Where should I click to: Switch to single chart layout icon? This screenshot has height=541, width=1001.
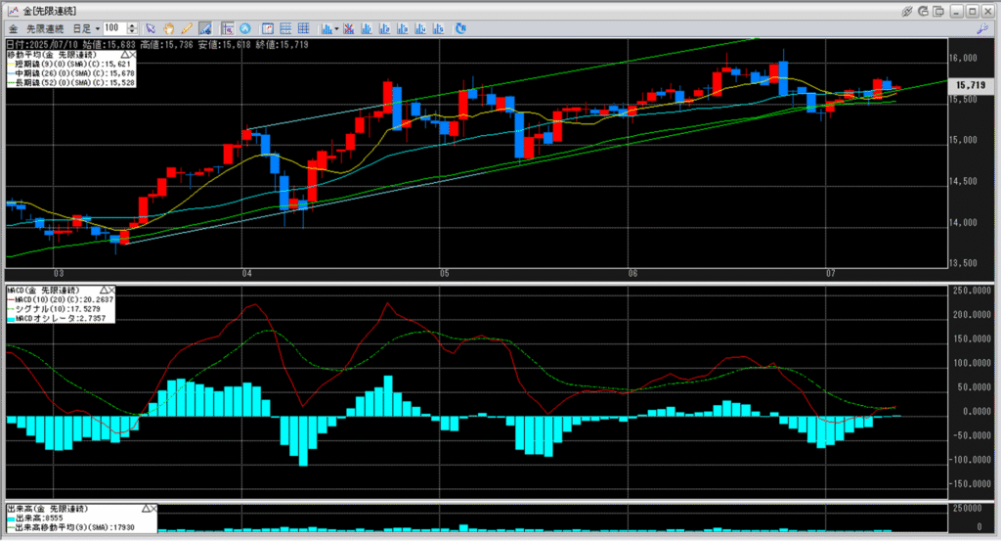pyautogui.click(x=268, y=28)
